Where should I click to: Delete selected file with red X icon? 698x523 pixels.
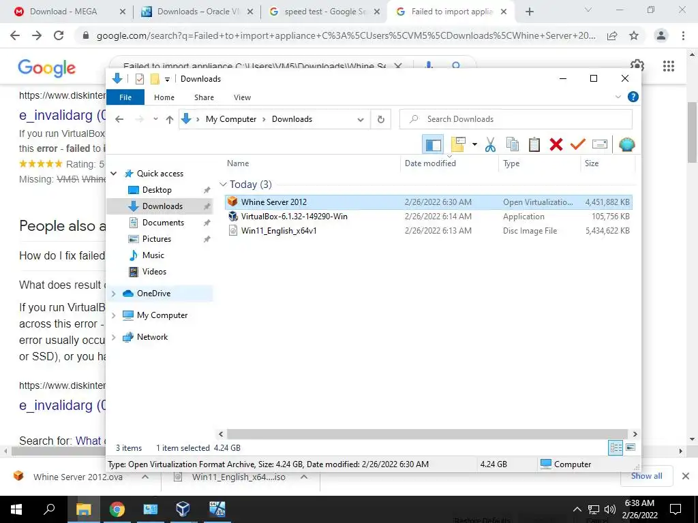(x=556, y=144)
